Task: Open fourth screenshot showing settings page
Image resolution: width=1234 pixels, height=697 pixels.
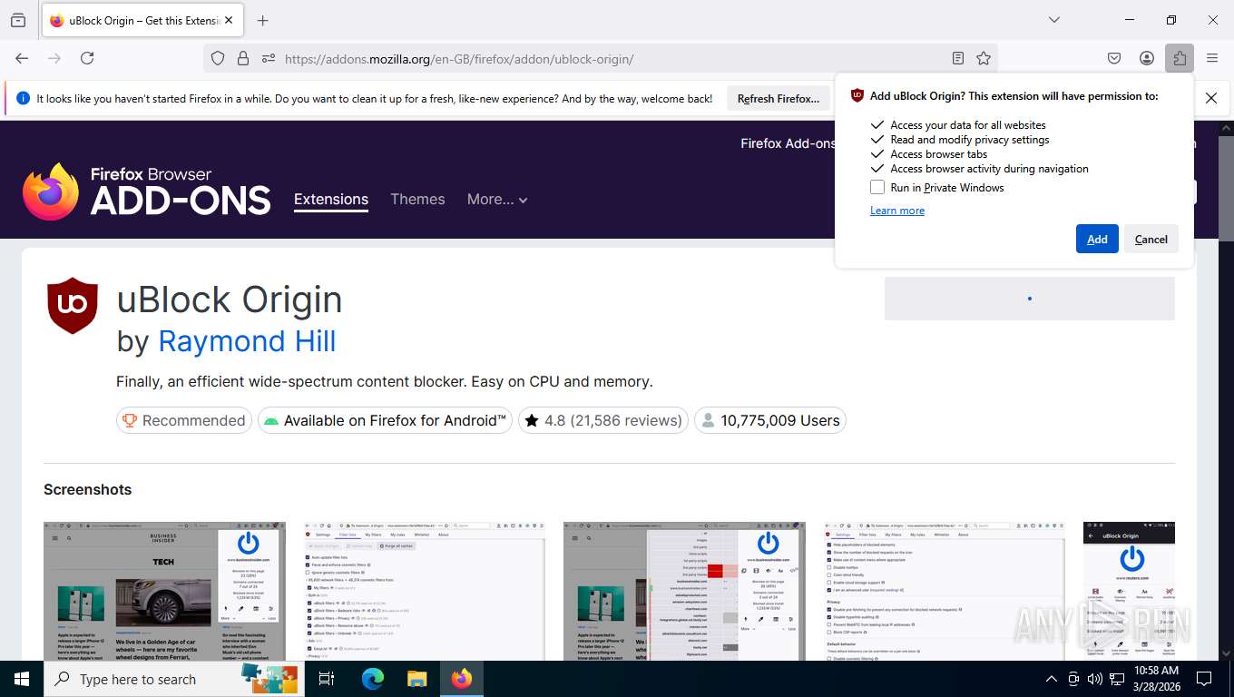Action: coord(945,591)
